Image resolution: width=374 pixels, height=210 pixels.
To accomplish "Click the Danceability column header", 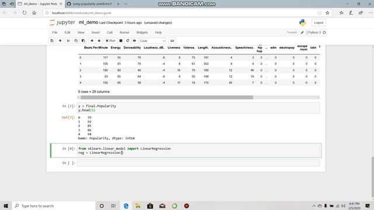I will [132, 48].
